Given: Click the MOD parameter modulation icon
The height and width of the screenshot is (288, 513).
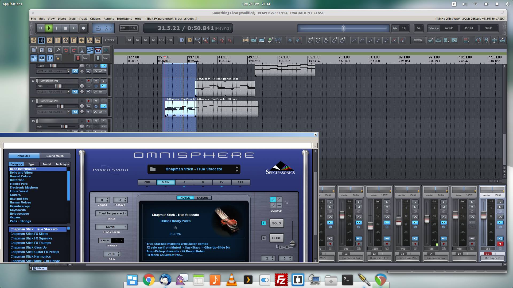Looking at the screenshot, I should pyautogui.click(x=278, y=40).
